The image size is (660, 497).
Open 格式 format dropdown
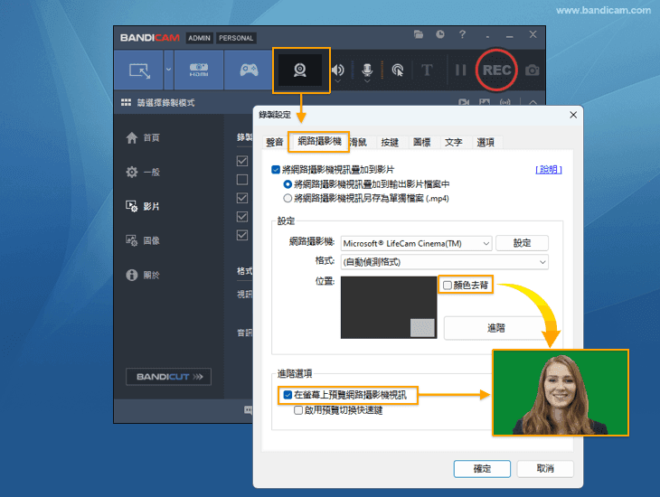445,262
